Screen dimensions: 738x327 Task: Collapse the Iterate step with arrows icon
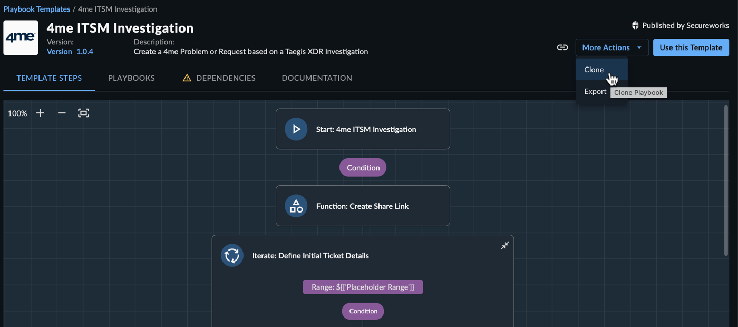pyautogui.click(x=505, y=245)
